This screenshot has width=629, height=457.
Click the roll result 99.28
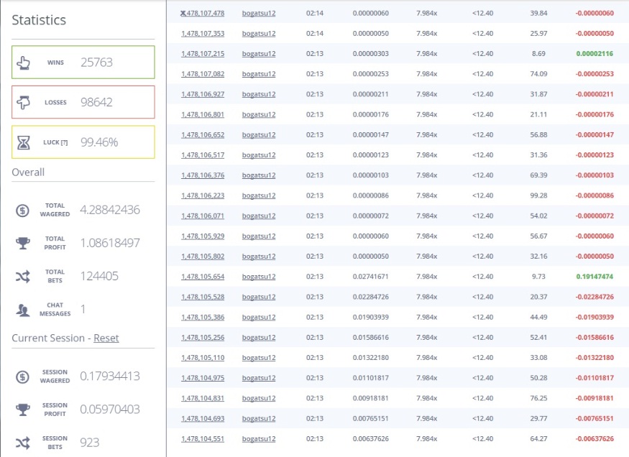click(538, 195)
